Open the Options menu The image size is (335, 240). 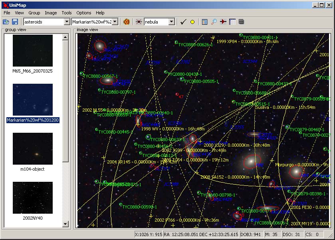pos(84,13)
